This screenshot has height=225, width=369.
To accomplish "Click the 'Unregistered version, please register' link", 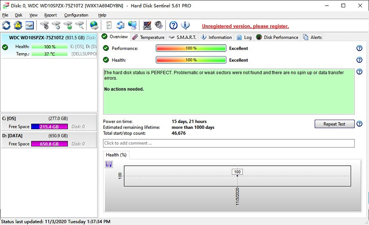I will 245,26.
